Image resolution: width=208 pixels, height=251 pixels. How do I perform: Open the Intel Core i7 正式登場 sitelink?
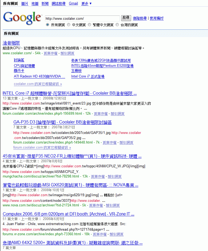pos(88,76)
